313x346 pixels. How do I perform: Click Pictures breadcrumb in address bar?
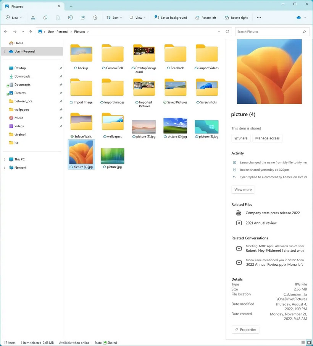click(x=80, y=32)
